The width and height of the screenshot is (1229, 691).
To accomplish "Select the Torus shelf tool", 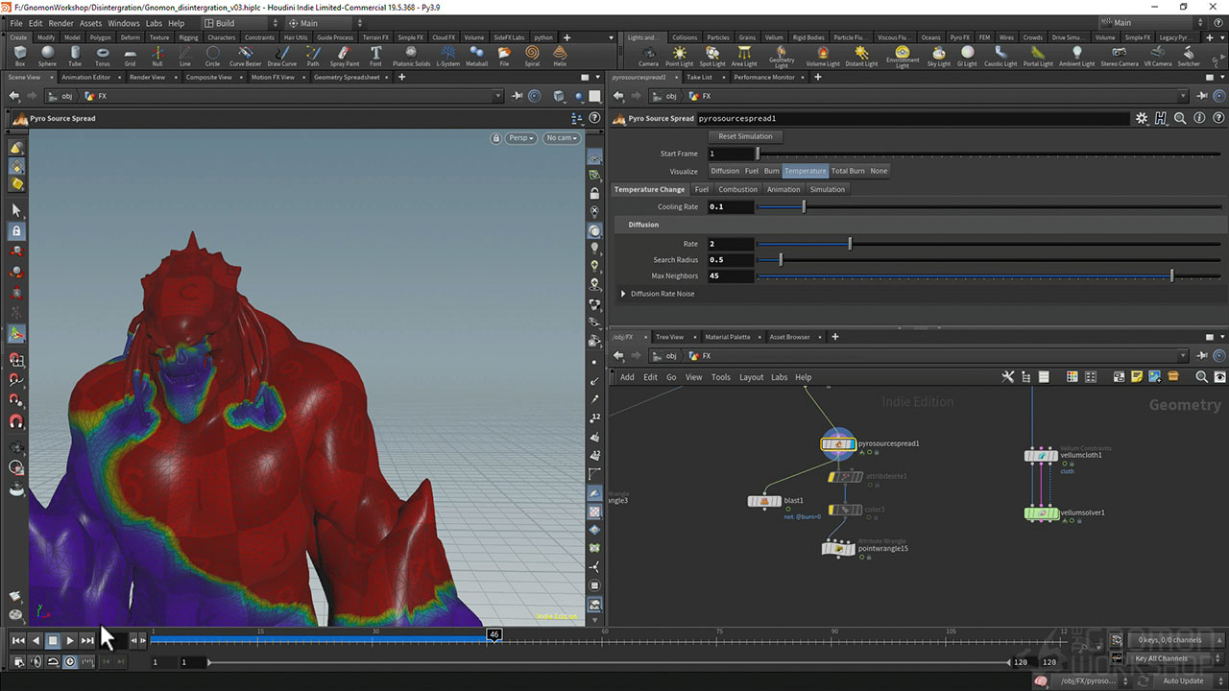I will pyautogui.click(x=102, y=56).
